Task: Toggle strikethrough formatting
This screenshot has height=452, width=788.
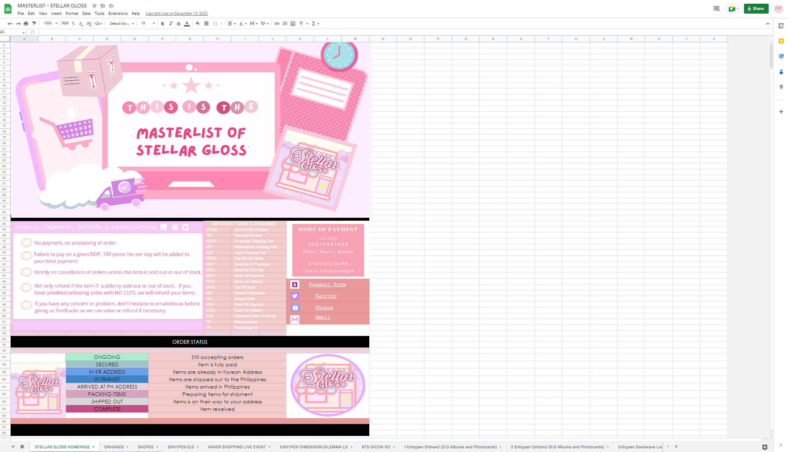Action: click(179, 23)
